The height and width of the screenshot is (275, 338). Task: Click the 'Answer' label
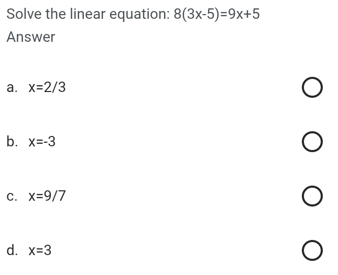[x=31, y=37]
